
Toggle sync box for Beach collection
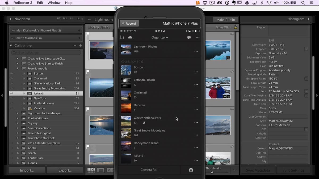11,153
